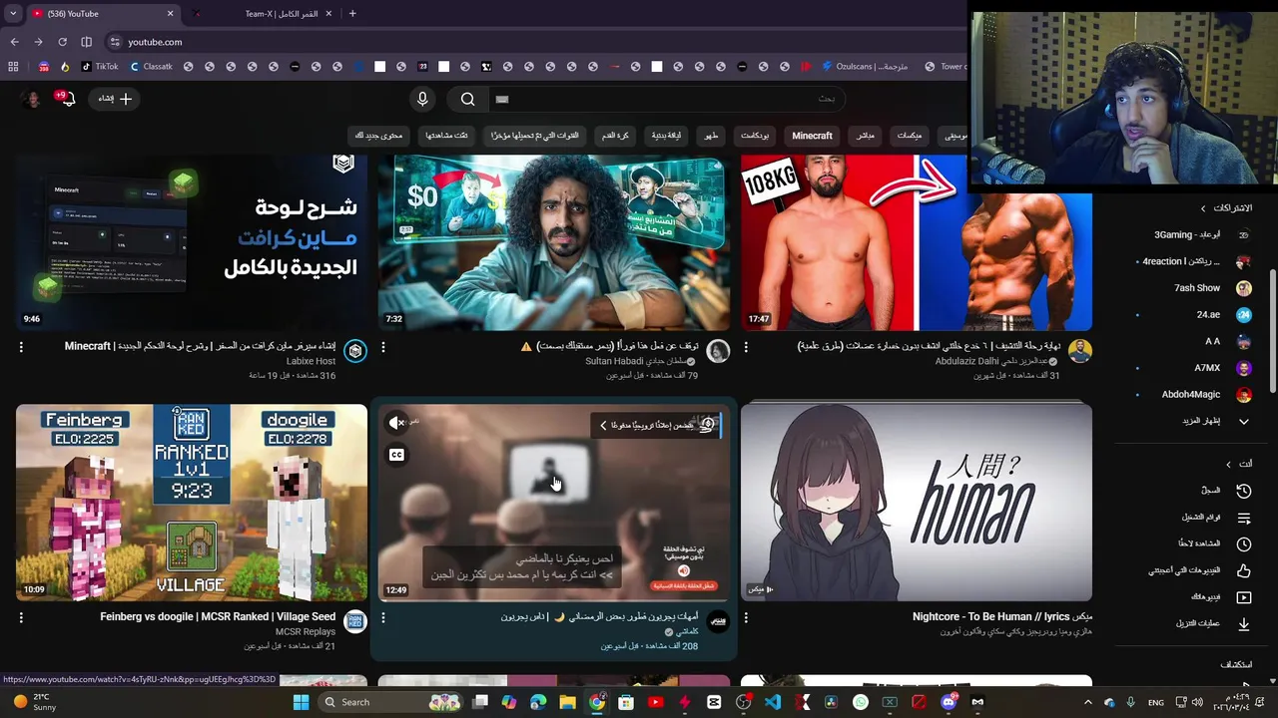Image resolution: width=1278 pixels, height=718 pixels.
Task: Open Labixe Host channel avatar
Action: pyautogui.click(x=355, y=351)
